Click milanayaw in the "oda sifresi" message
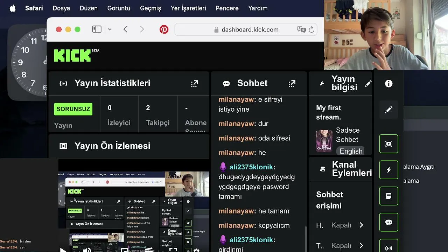The width and height of the screenshot is (448, 252). tap(237, 138)
